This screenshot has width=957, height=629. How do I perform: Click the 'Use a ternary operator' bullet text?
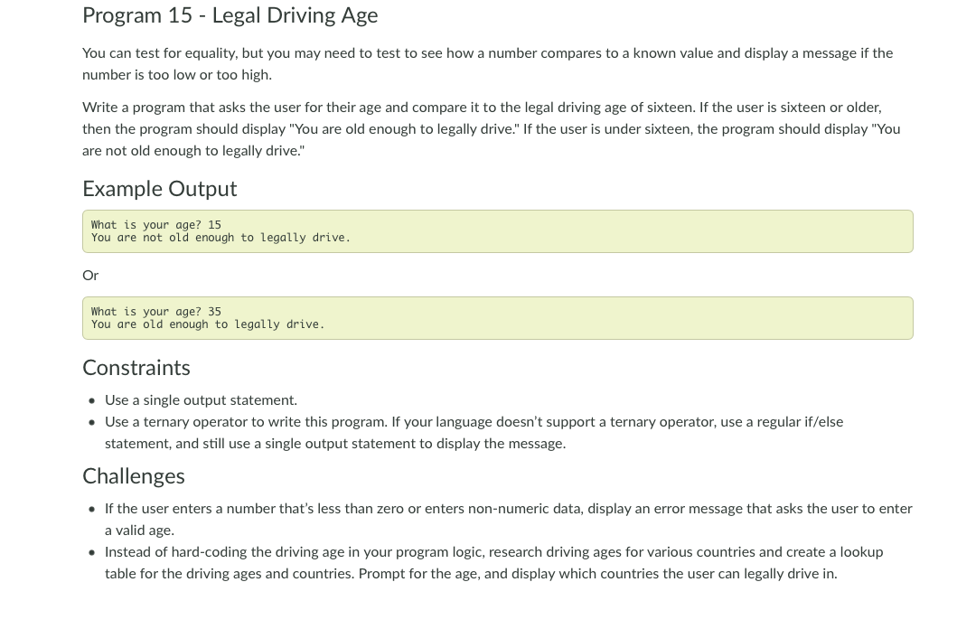[474, 433]
